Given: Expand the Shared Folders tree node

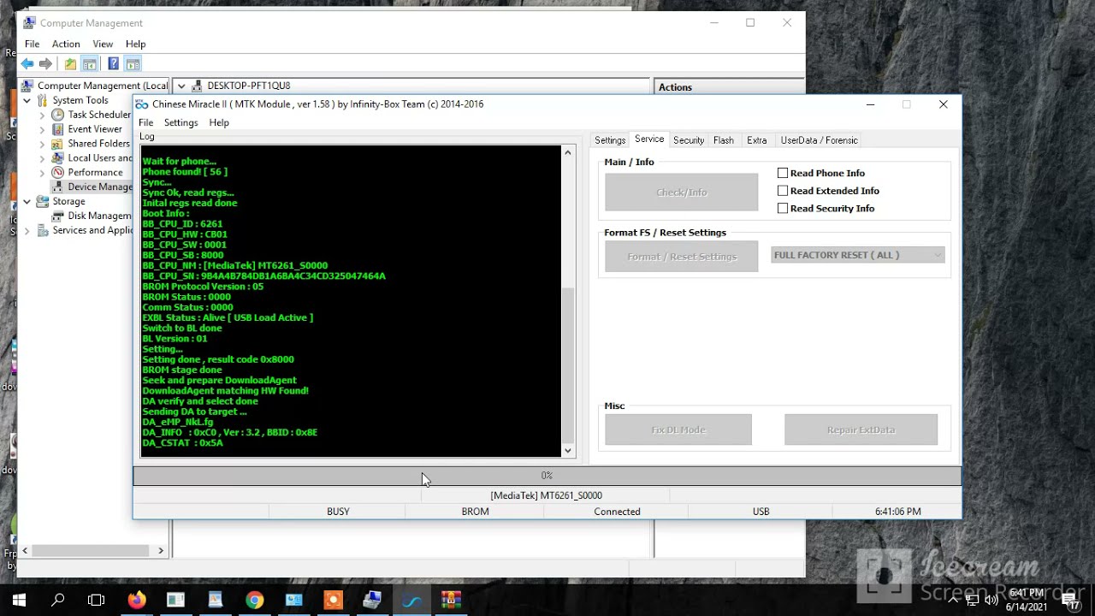Looking at the screenshot, I should pyautogui.click(x=42, y=144).
